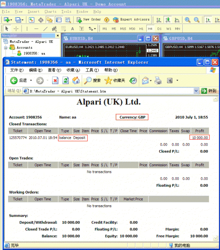Switch to D1 timeframe
The width and height of the screenshot is (220, 250).
(x=160, y=29)
